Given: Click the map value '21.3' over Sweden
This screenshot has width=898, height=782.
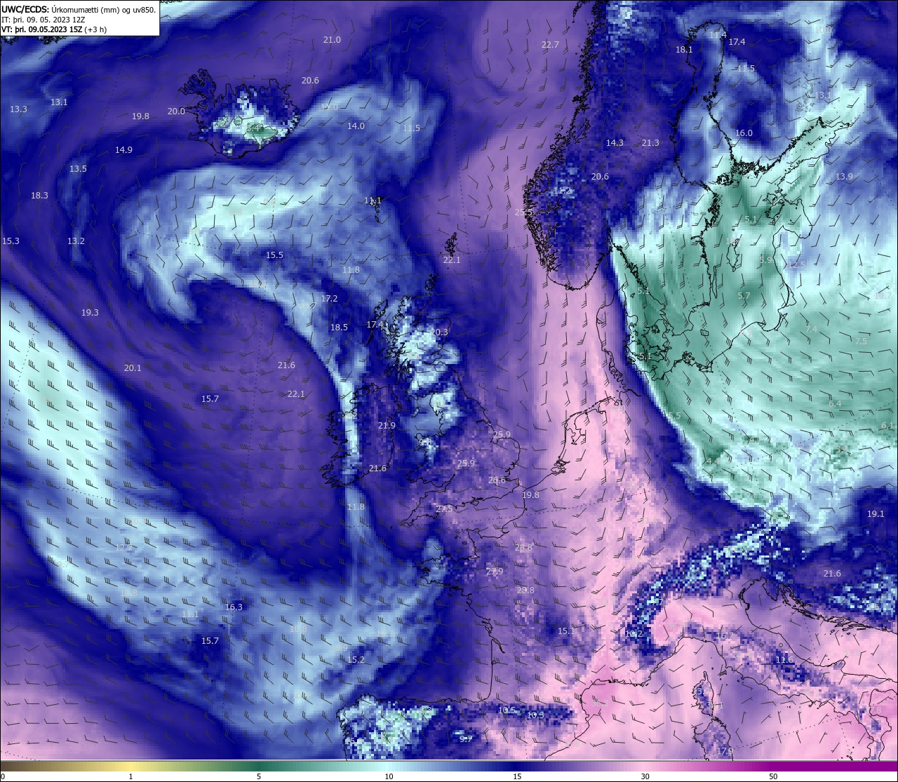Looking at the screenshot, I should 650,143.
